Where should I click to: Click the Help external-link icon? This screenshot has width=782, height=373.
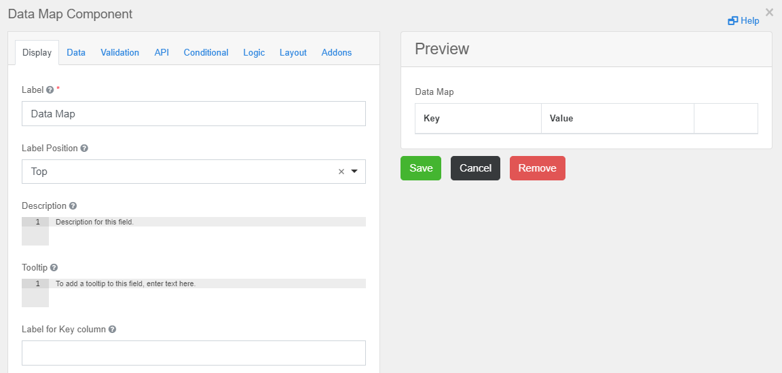[732, 21]
